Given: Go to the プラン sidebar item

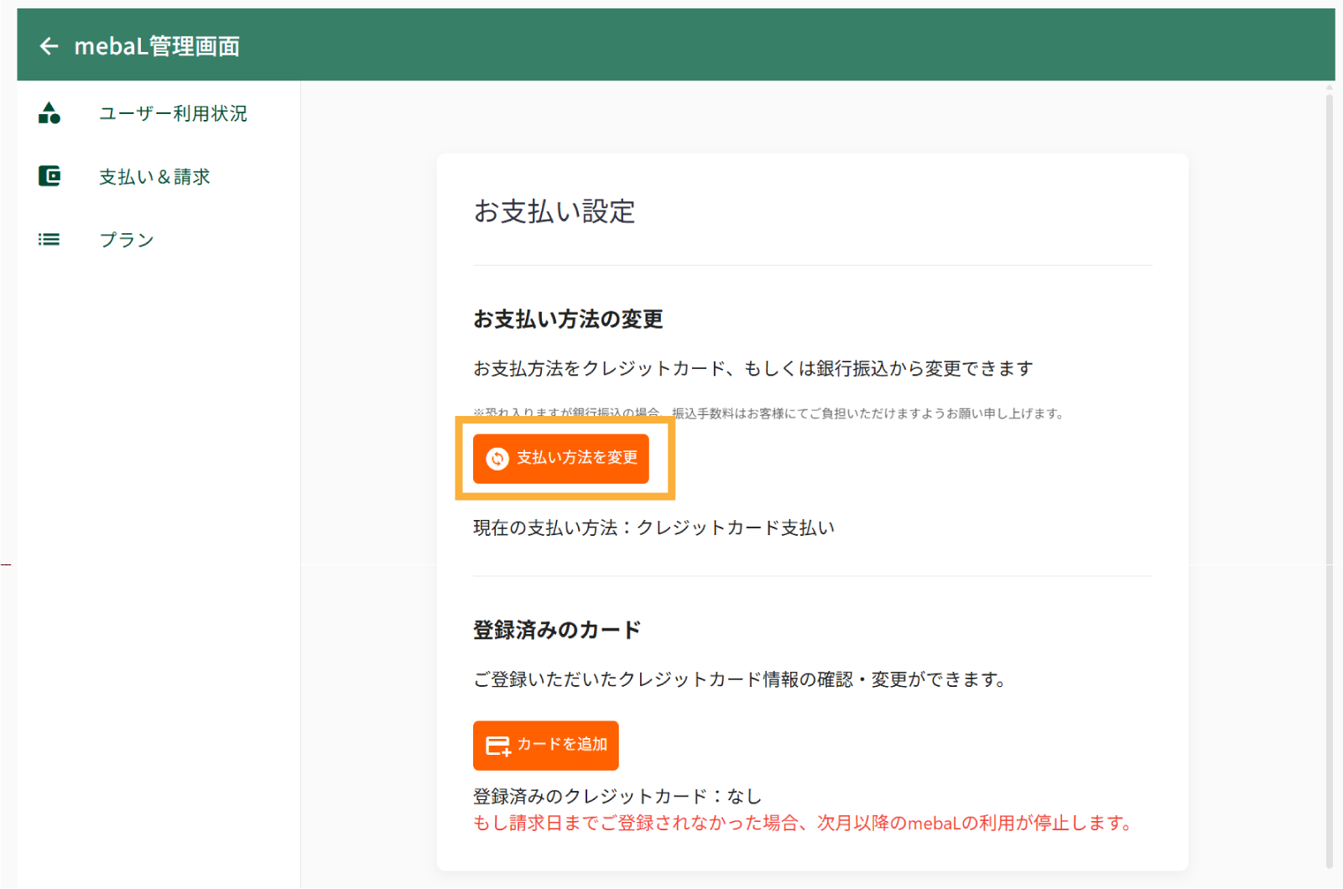Looking at the screenshot, I should coord(127,240).
